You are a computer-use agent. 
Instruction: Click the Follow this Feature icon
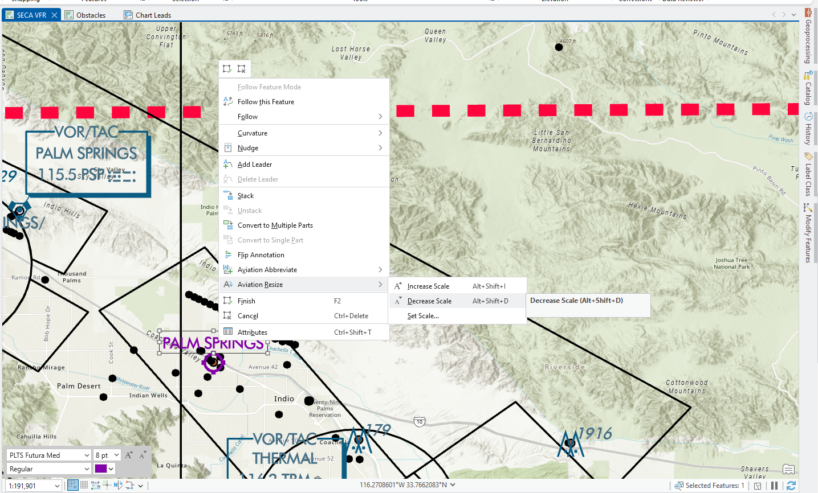(x=228, y=101)
